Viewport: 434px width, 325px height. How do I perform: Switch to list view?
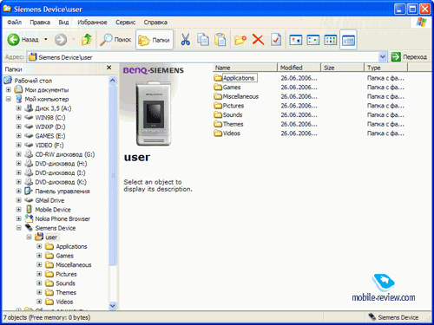(331, 40)
